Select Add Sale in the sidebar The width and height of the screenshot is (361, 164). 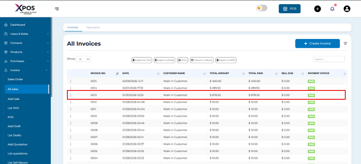click(14, 98)
